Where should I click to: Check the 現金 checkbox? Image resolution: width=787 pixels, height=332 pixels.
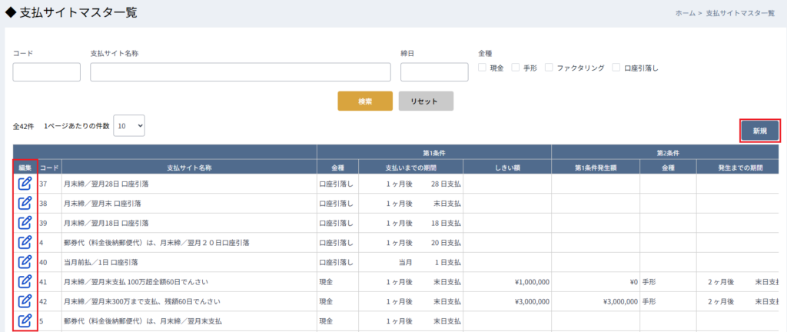tap(482, 68)
